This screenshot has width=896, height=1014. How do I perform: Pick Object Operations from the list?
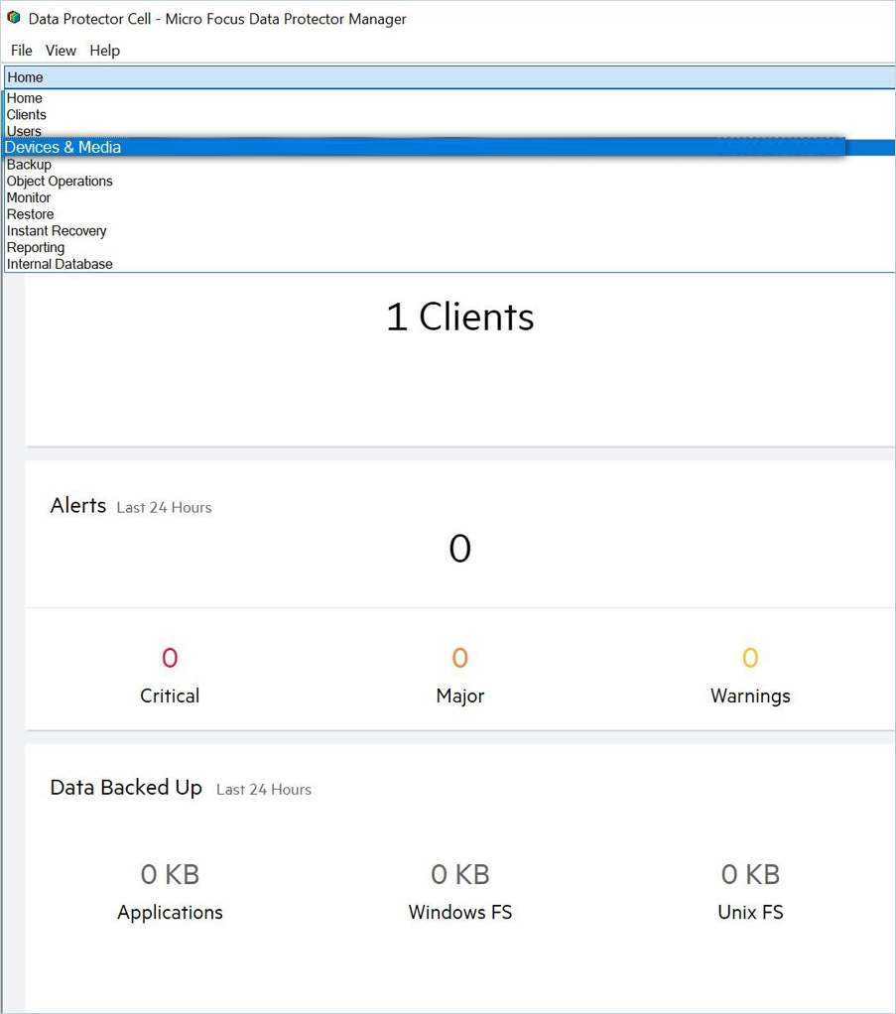pos(60,182)
